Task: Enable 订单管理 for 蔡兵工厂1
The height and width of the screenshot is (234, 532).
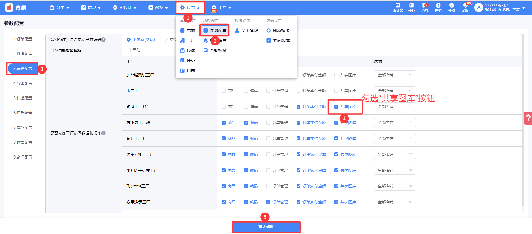Action: [x=268, y=138]
